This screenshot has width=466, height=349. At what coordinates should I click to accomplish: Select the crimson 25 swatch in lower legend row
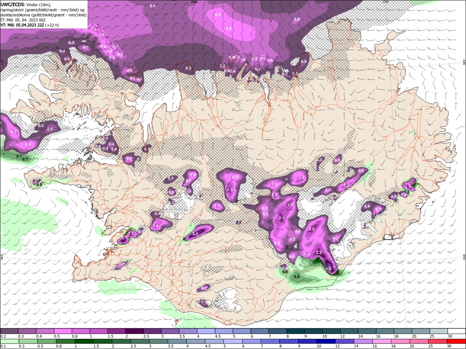(x=438, y=341)
